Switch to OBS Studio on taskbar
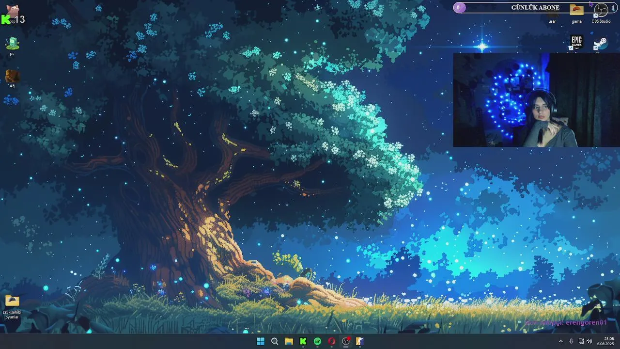The width and height of the screenshot is (620, 349). point(346,341)
